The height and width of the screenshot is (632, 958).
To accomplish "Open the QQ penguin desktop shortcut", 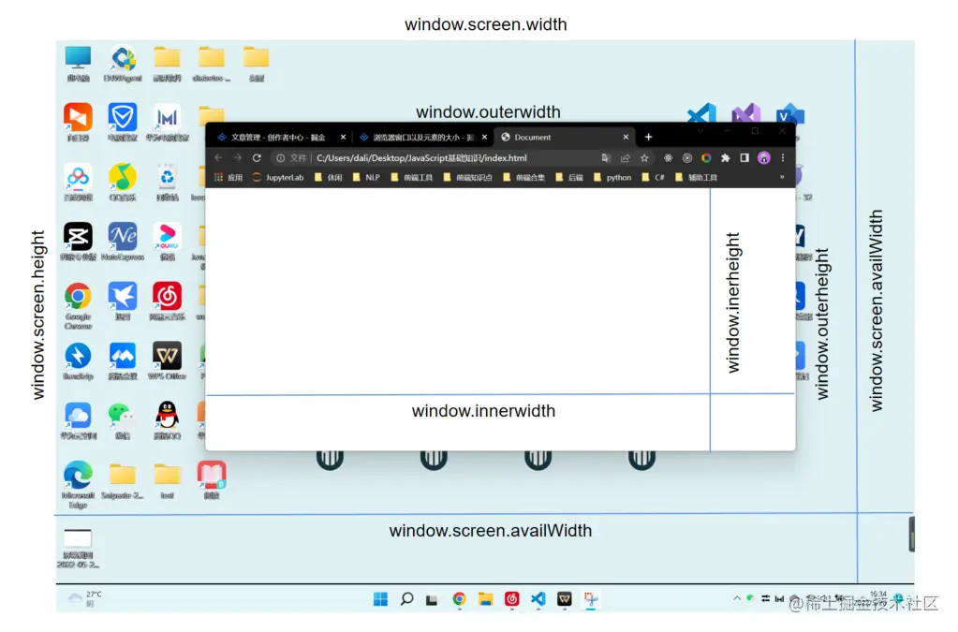I will tap(167, 420).
